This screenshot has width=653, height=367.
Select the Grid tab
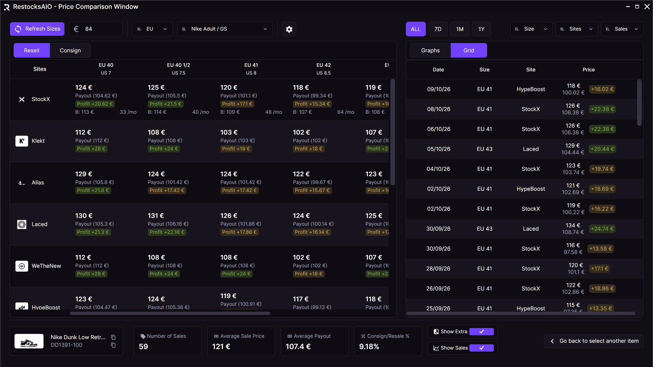[x=469, y=51]
